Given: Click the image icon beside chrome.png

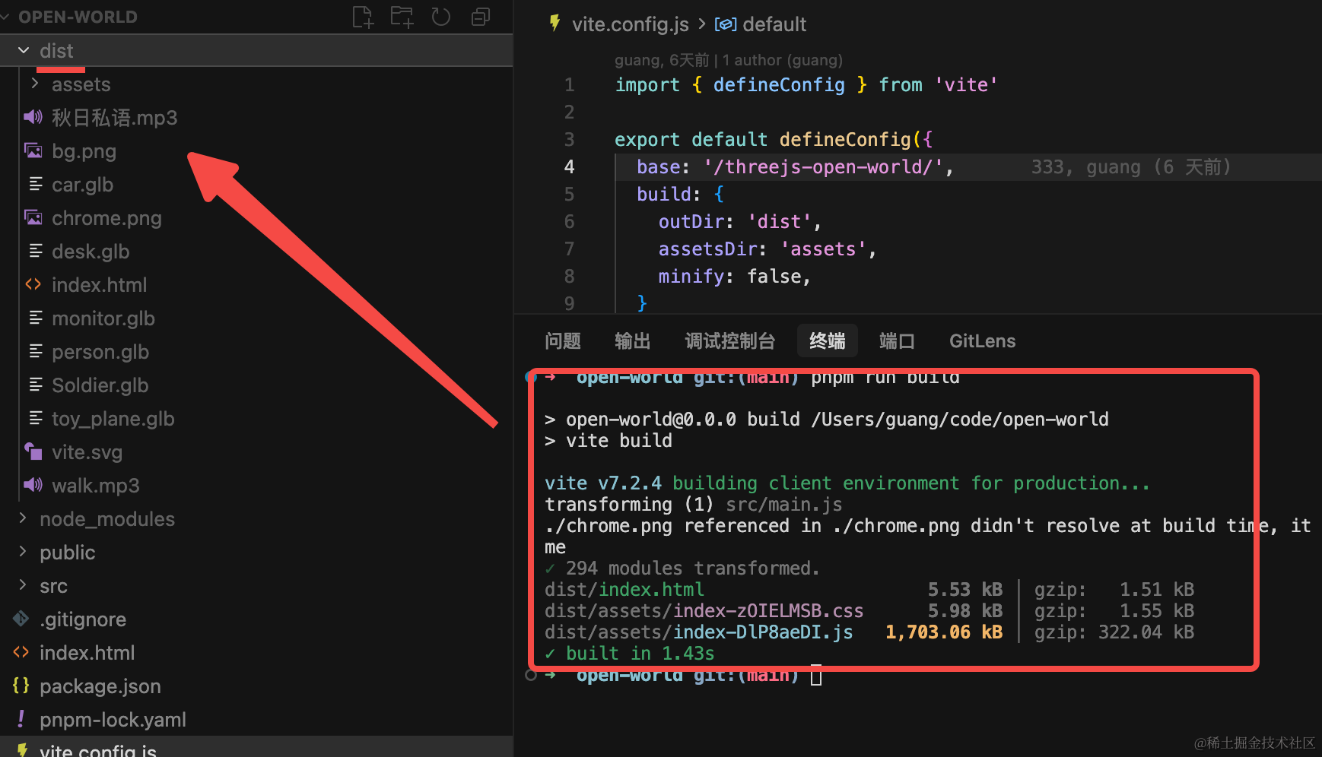Looking at the screenshot, I should pos(33,217).
